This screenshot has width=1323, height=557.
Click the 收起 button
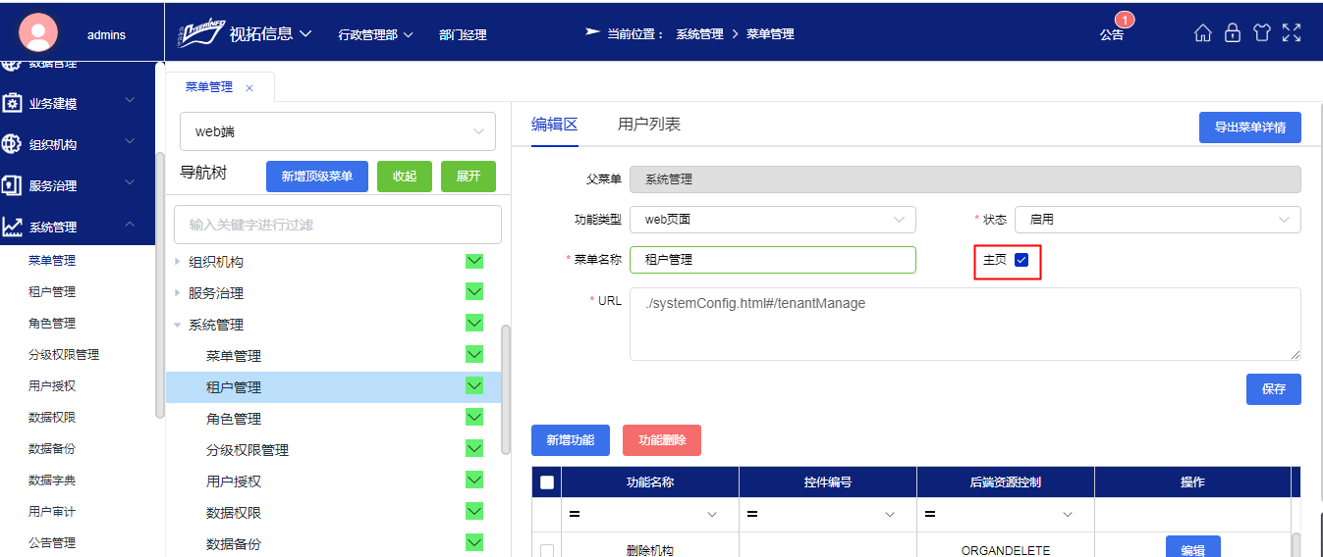405,177
